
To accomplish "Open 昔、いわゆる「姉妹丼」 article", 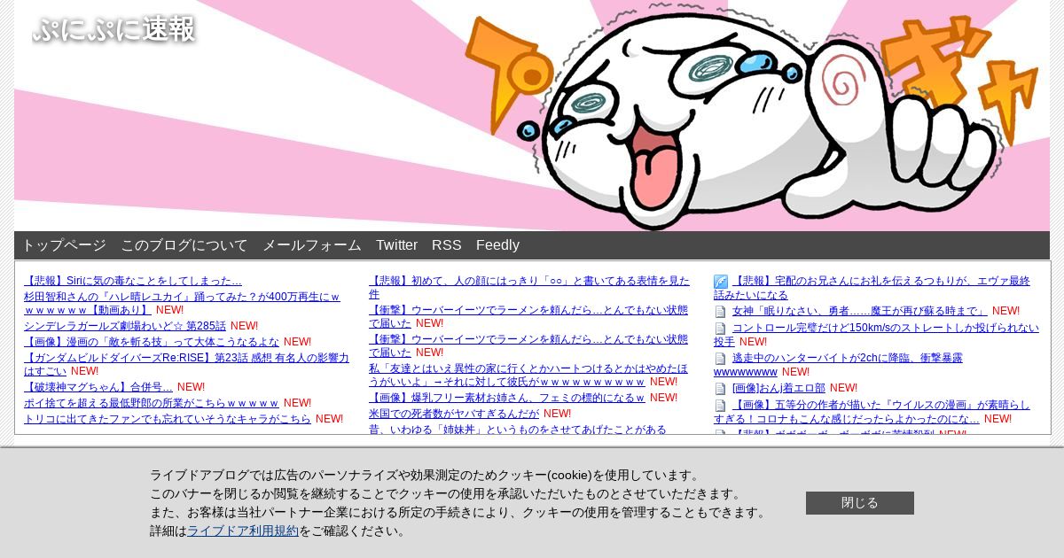I will 518,430.
